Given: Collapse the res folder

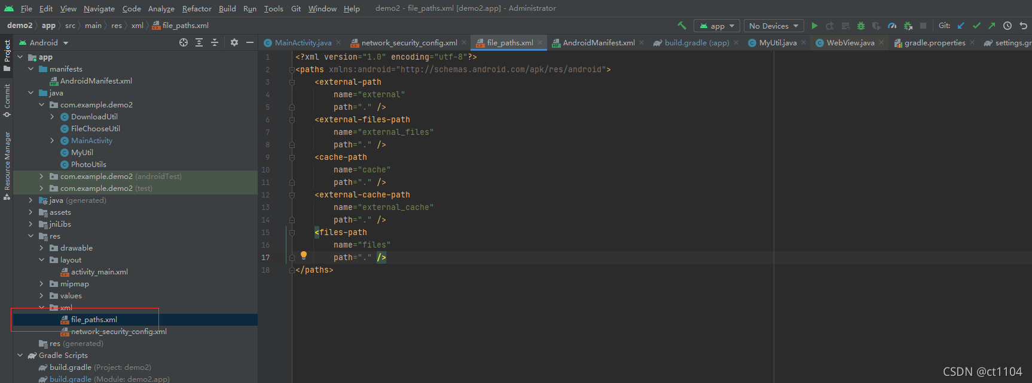Looking at the screenshot, I should 30,236.
